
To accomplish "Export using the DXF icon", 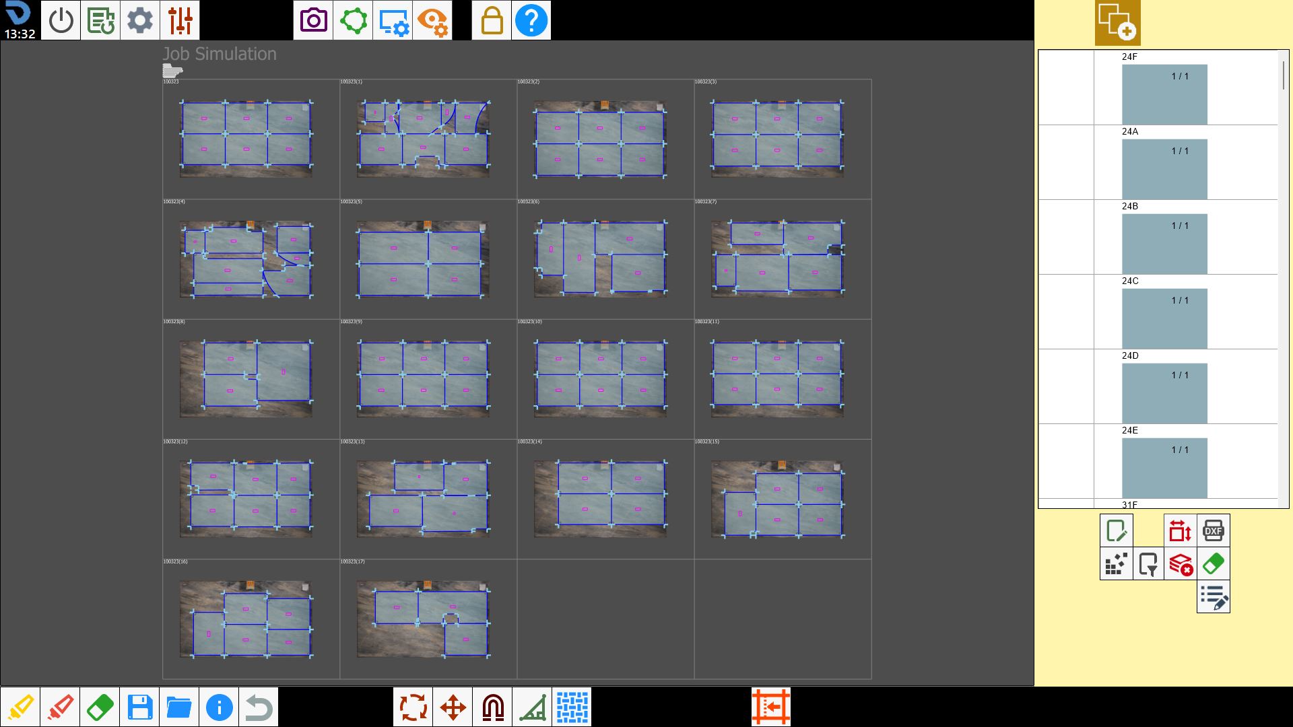I will tap(1214, 530).
